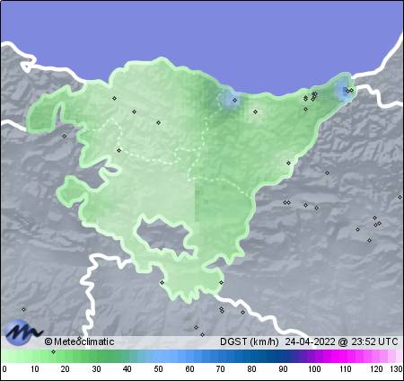Select station marker inside central coastal blue spot
This screenshot has height=381, width=404.
coord(235,100)
